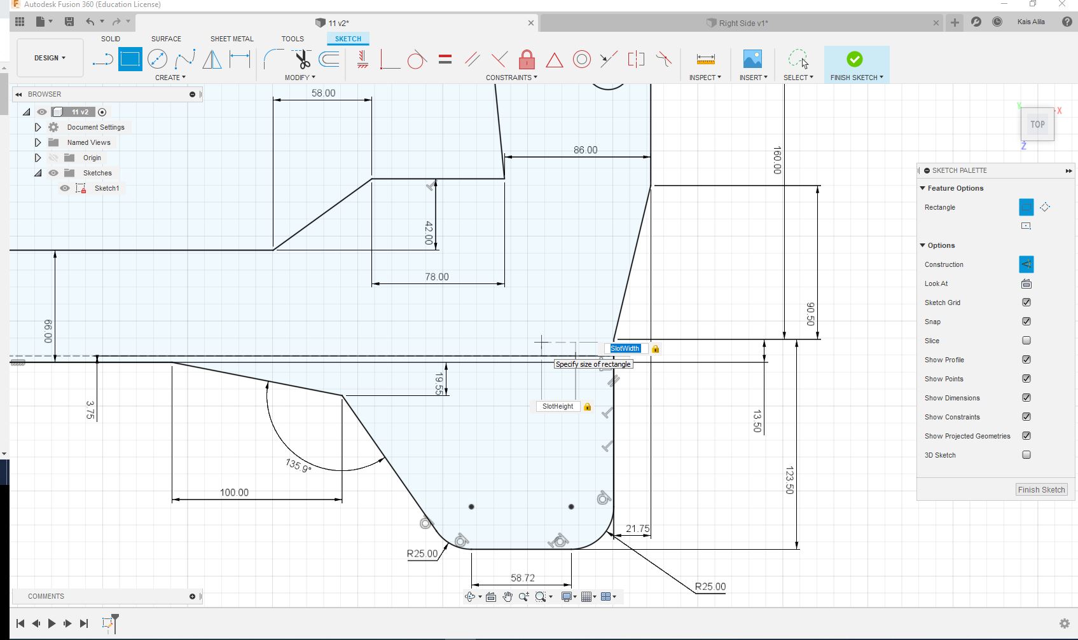Apply the Horizontal/Vertical constraint
This screenshot has width=1078, height=640.
(x=362, y=60)
